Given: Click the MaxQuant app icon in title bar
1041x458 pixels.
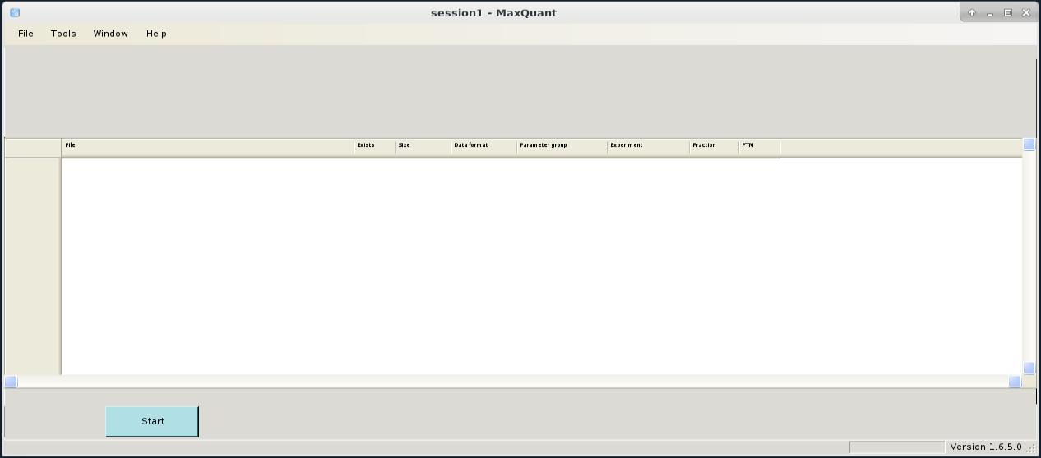Looking at the screenshot, I should [x=15, y=12].
